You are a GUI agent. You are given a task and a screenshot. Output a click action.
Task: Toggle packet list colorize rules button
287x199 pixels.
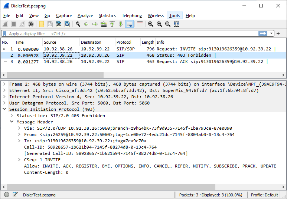point(140,24)
